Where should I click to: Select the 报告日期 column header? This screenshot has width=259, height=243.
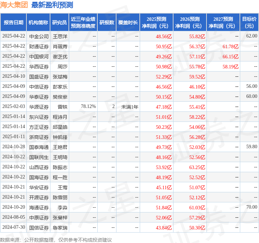tap(13, 23)
